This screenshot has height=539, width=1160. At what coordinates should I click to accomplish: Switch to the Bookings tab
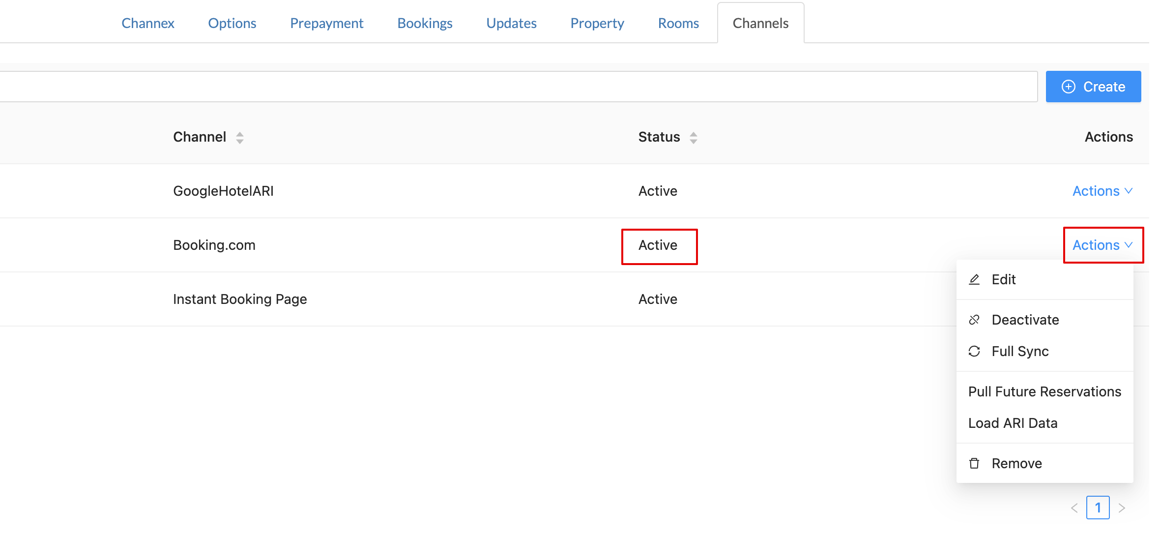(x=425, y=23)
